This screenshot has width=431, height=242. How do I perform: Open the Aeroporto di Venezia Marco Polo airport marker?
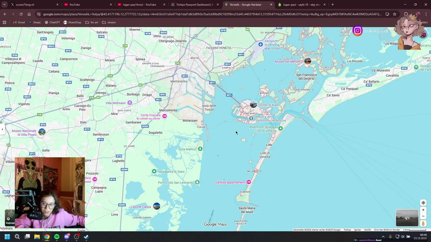pyautogui.click(x=260, y=44)
